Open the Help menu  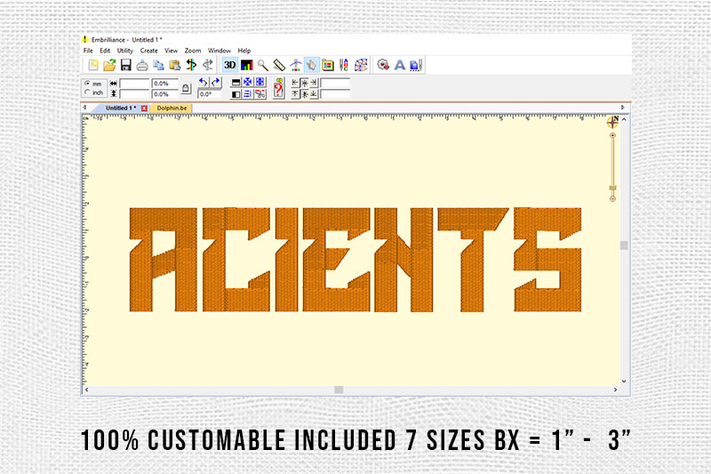[x=244, y=51]
